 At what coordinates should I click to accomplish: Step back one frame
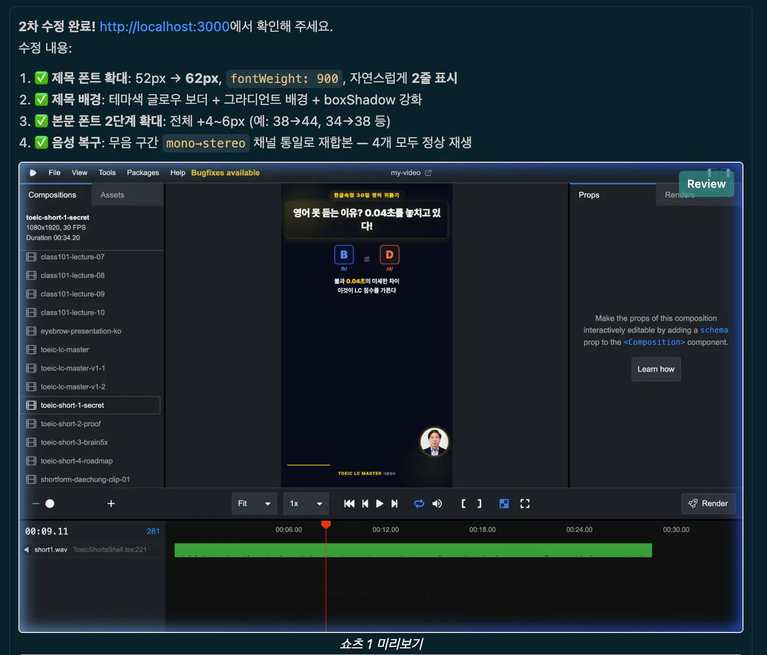tap(365, 504)
